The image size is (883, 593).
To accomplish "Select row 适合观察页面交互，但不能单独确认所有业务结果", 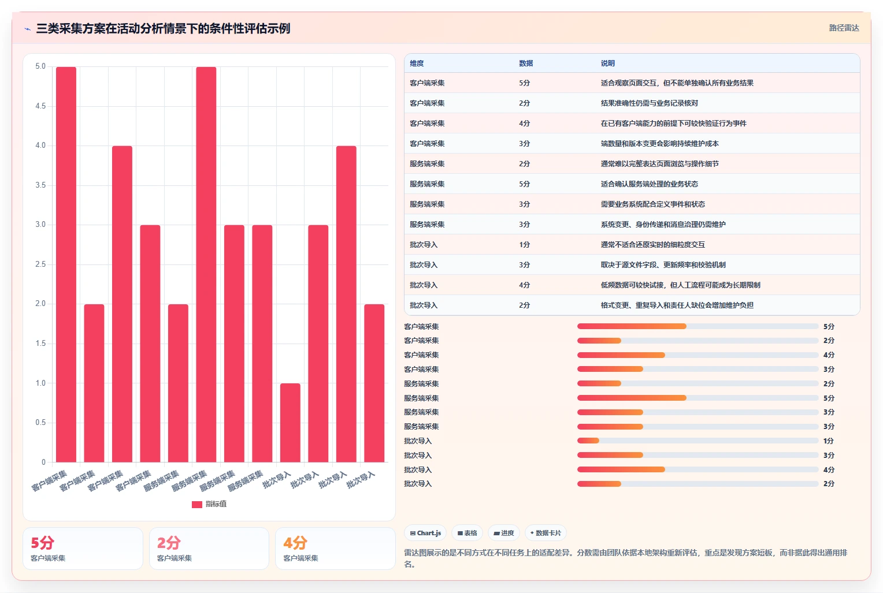I will click(x=632, y=83).
